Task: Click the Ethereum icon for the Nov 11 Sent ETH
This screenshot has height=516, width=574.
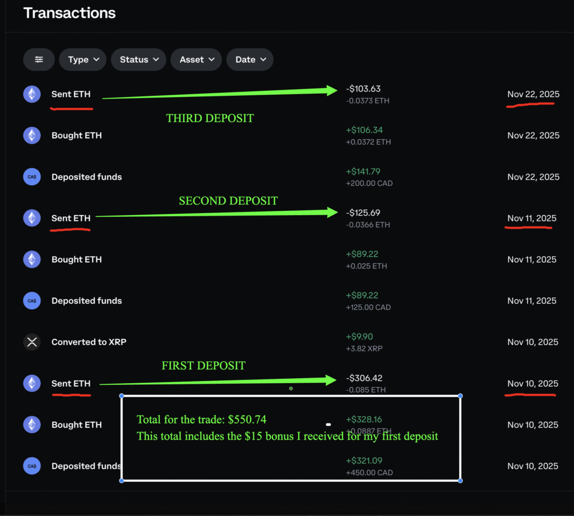Action: [x=32, y=218]
